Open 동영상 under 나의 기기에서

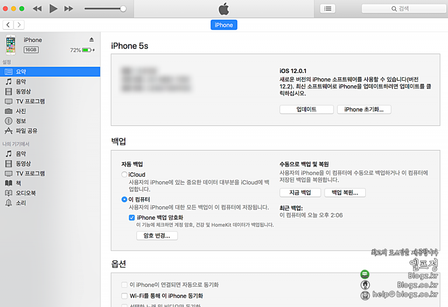pyautogui.click(x=50, y=164)
